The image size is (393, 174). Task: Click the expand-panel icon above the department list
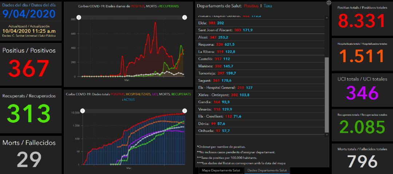pyautogui.click(x=329, y=3)
